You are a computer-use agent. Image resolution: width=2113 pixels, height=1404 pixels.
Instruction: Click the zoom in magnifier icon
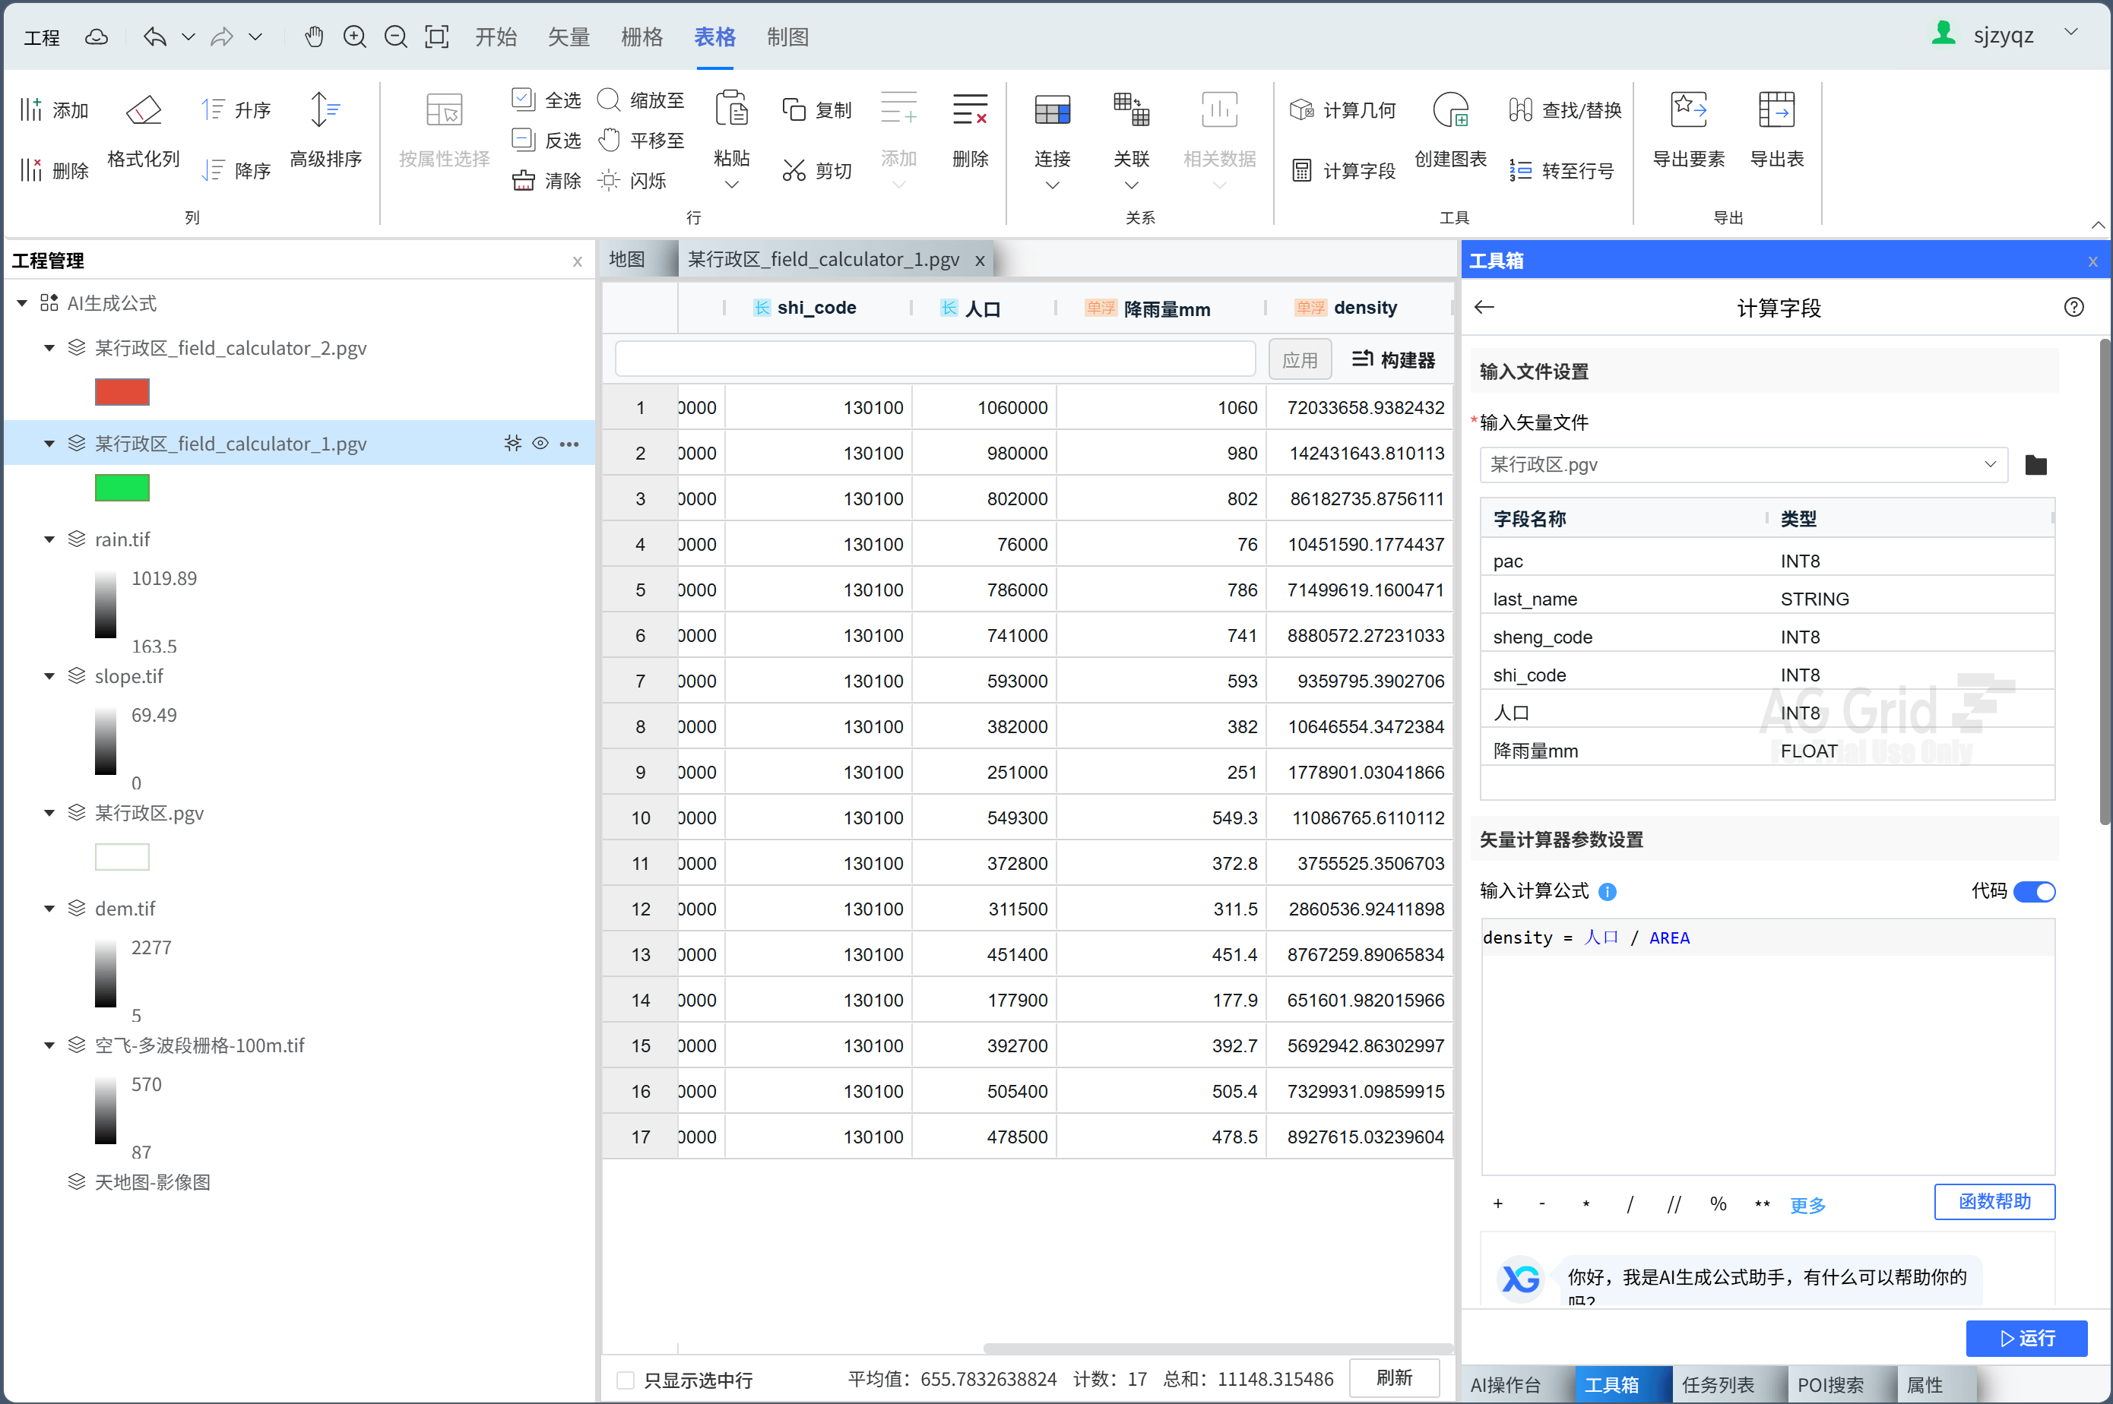(x=355, y=36)
